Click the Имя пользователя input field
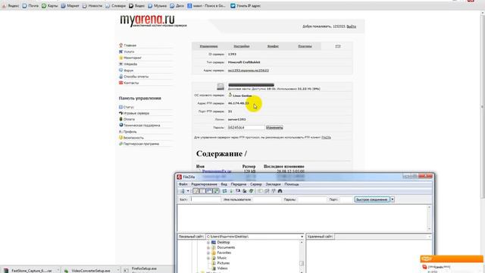Image resolution: width=485 pixels, height=273 pixels. [x=267, y=199]
